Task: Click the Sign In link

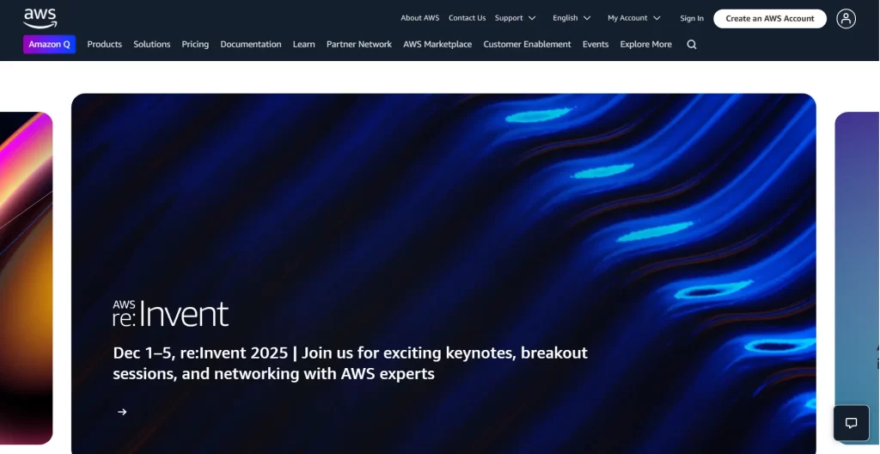Action: point(692,19)
